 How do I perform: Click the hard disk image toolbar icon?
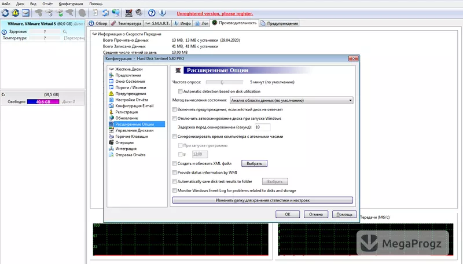25,13
